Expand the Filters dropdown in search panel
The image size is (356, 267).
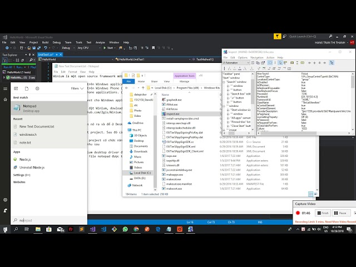tap(77, 88)
